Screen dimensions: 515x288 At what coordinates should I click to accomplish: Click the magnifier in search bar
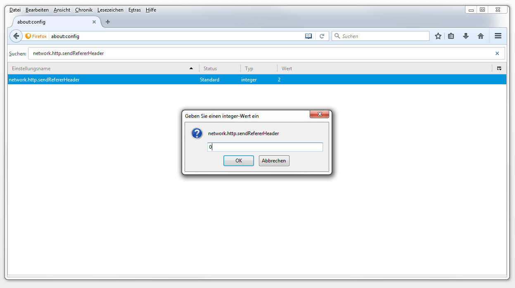tap(337, 36)
